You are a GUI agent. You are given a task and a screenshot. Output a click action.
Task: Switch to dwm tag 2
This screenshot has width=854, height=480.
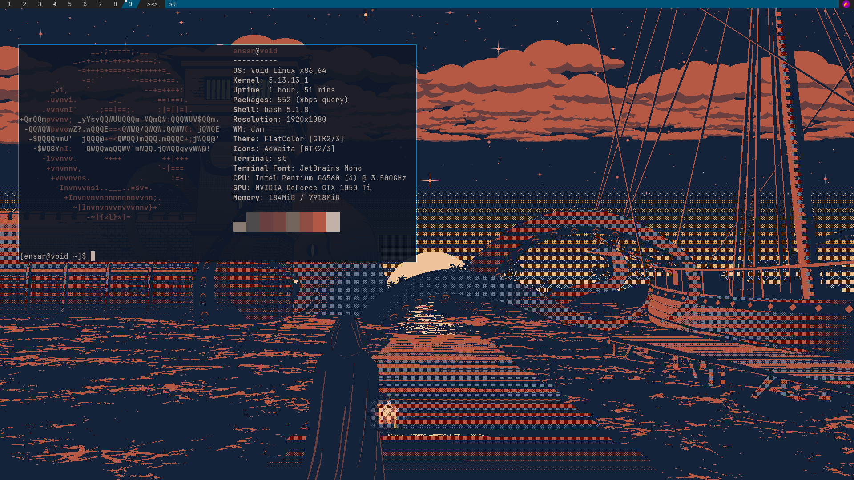click(x=24, y=4)
